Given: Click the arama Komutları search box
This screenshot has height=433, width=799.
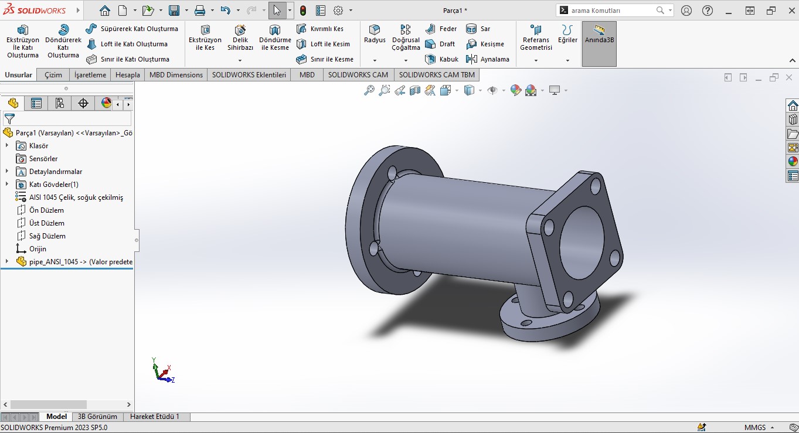Looking at the screenshot, I should 614,11.
